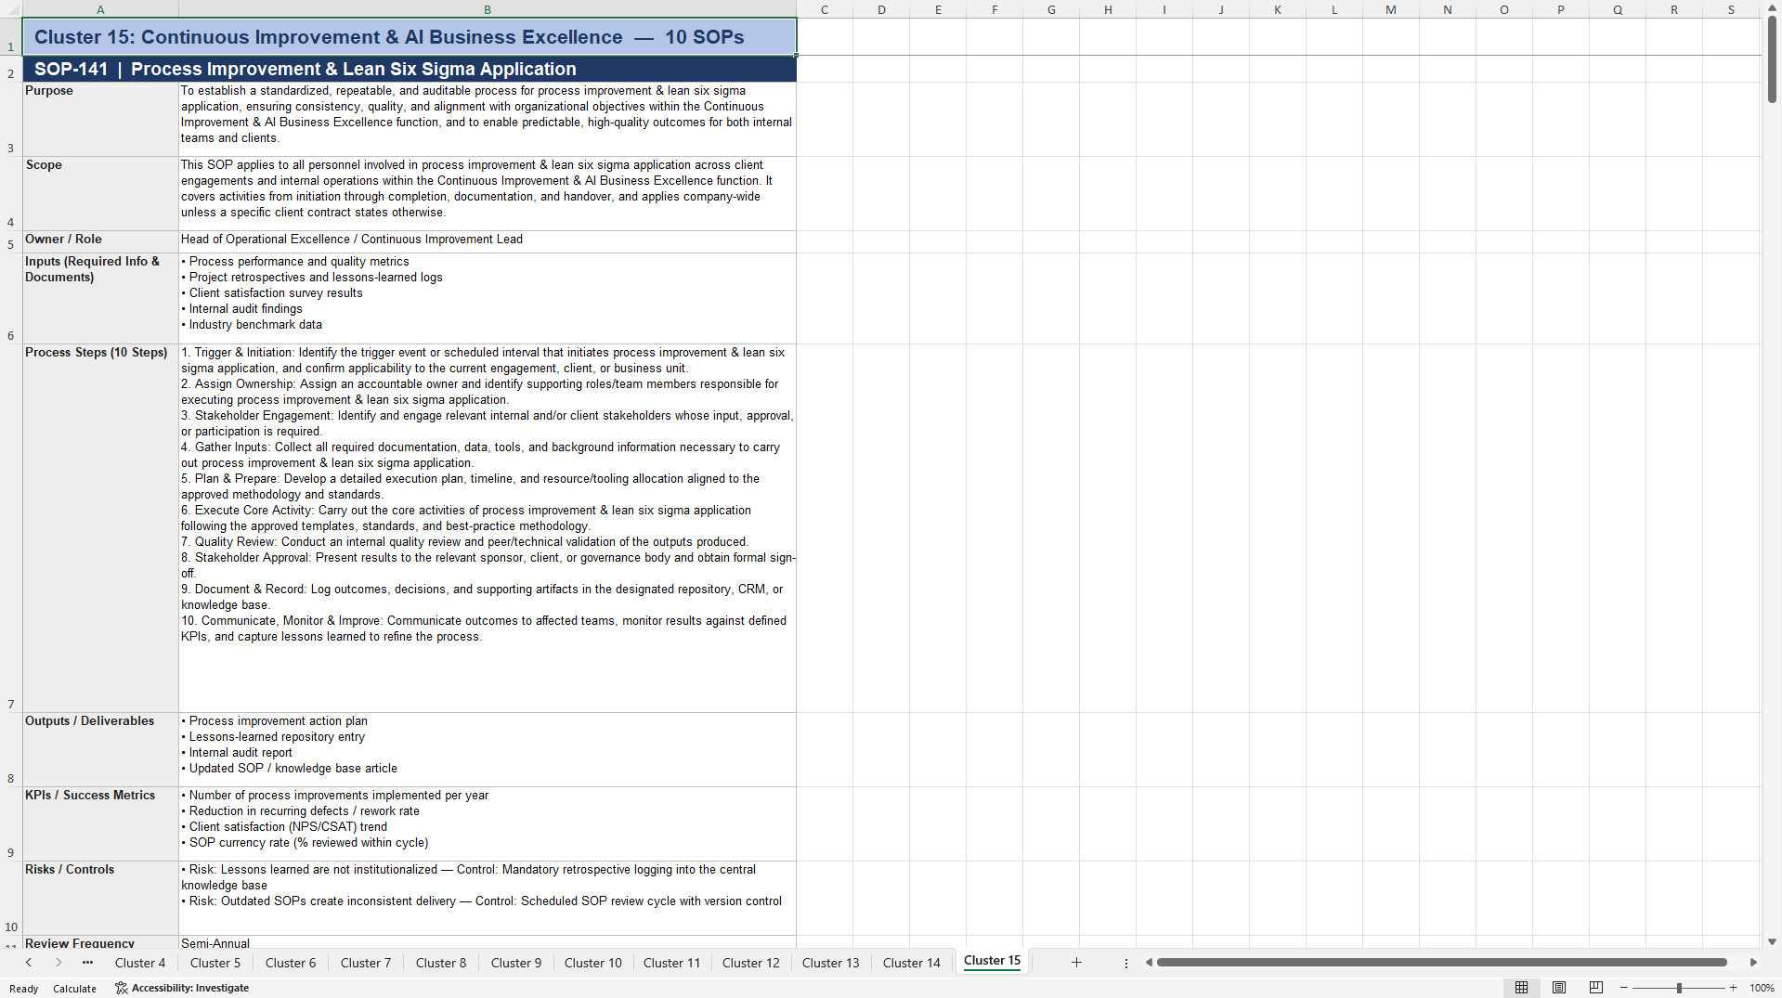The image size is (1782, 998).
Task: Click the zoom out minus icon
Action: [1624, 988]
